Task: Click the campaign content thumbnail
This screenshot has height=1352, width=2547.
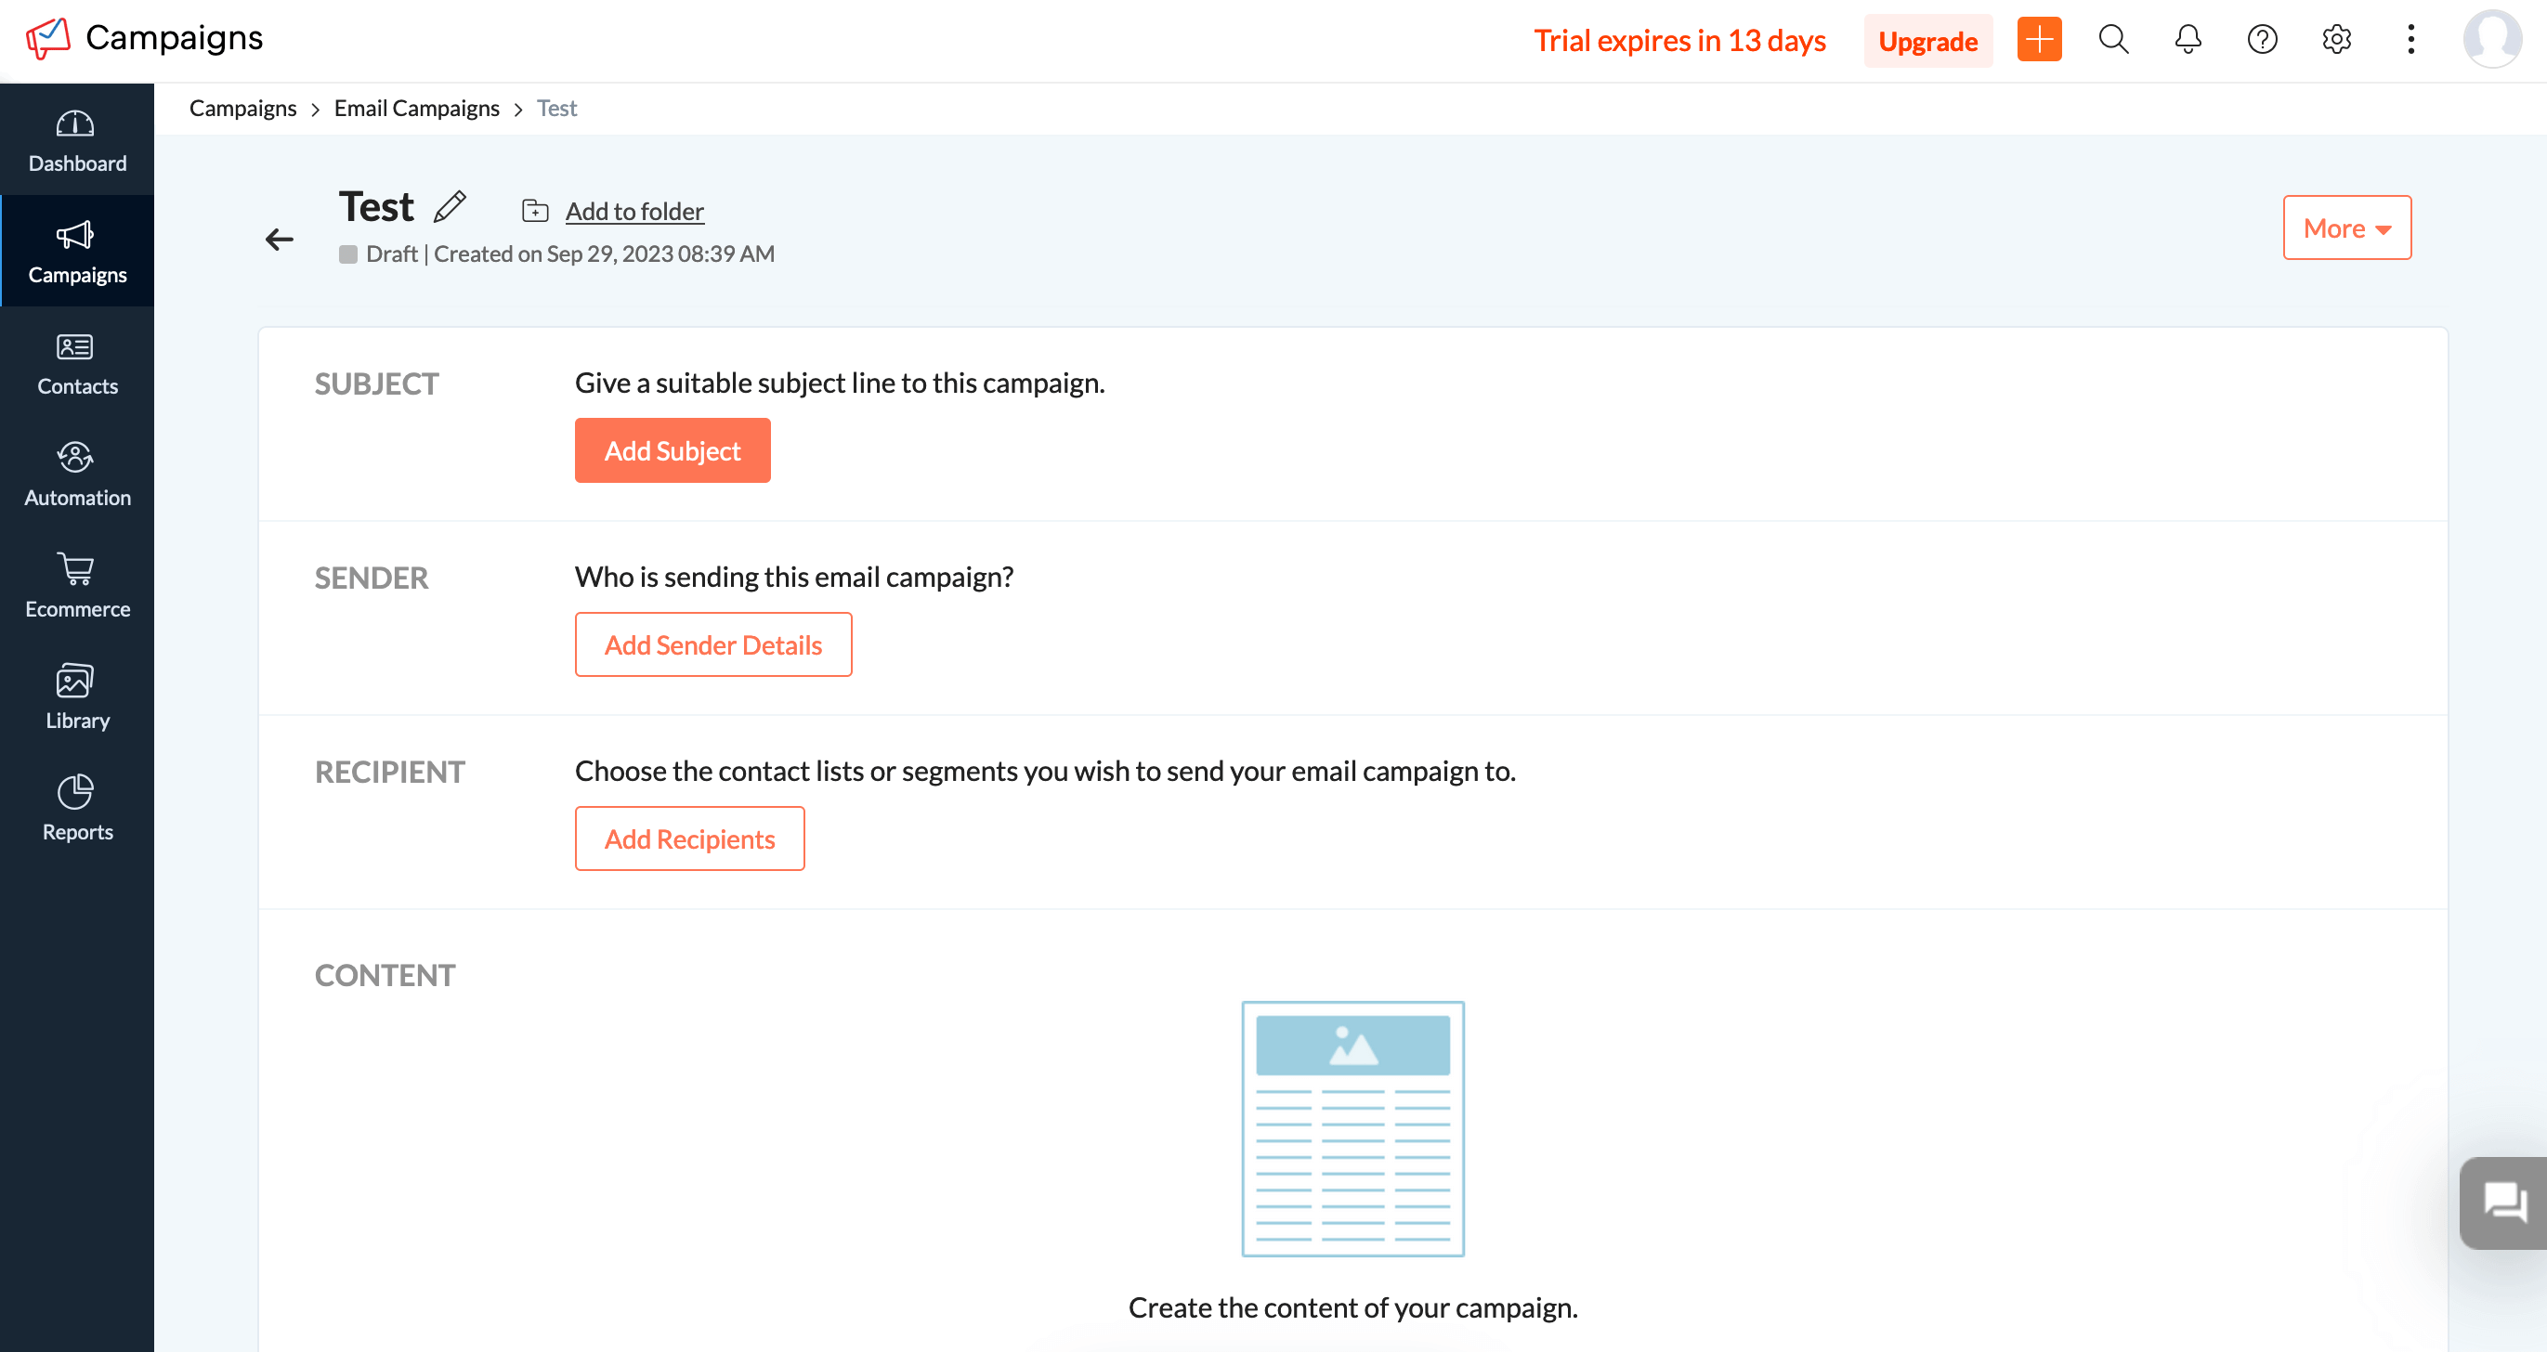Action: pyautogui.click(x=1352, y=1128)
